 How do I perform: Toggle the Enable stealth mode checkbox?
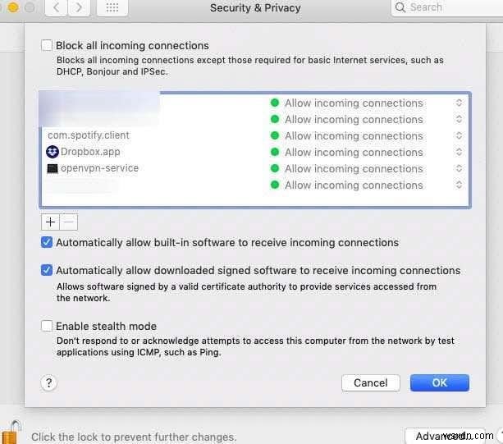click(47, 326)
